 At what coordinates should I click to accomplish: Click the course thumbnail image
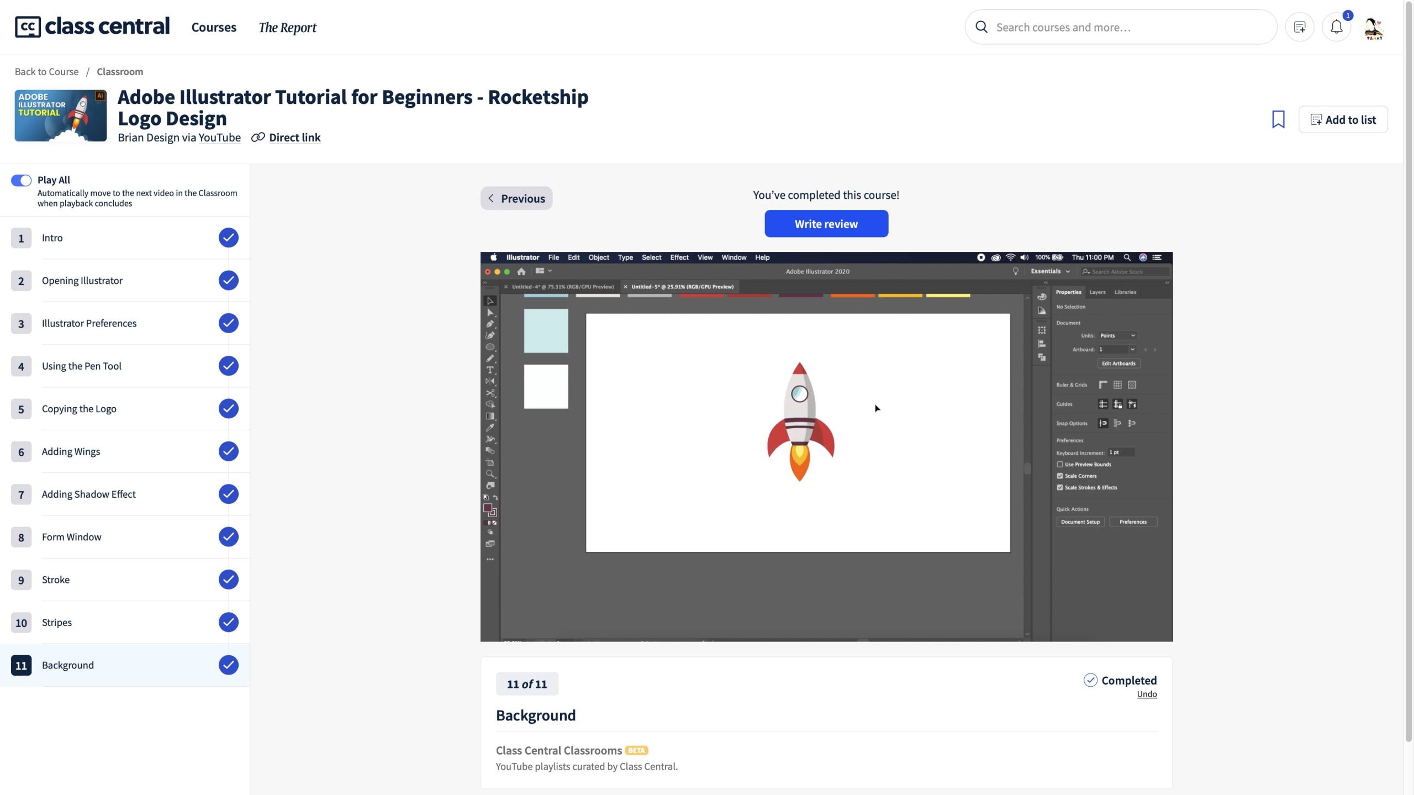(60, 115)
